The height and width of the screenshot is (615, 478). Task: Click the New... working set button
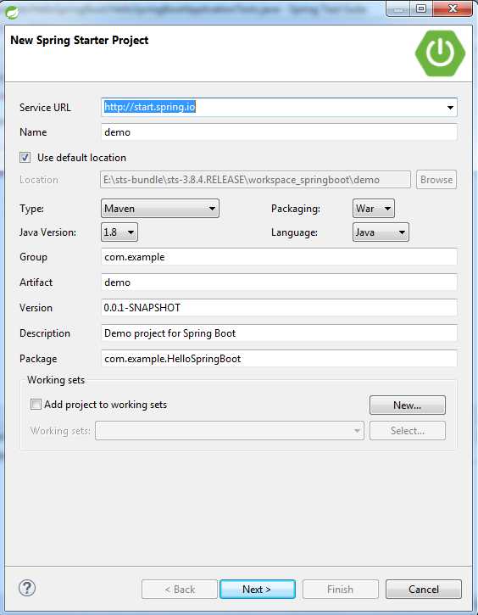(x=408, y=405)
